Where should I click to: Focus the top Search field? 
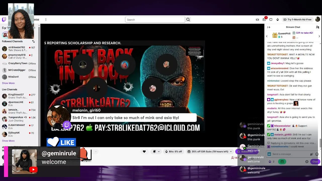point(155,20)
